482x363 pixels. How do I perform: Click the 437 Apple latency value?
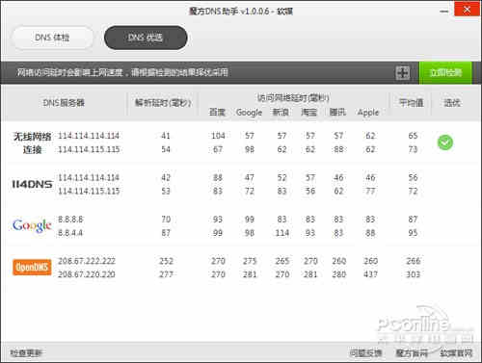point(370,274)
